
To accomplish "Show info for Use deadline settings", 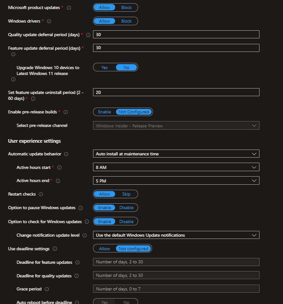I will (55, 249).
